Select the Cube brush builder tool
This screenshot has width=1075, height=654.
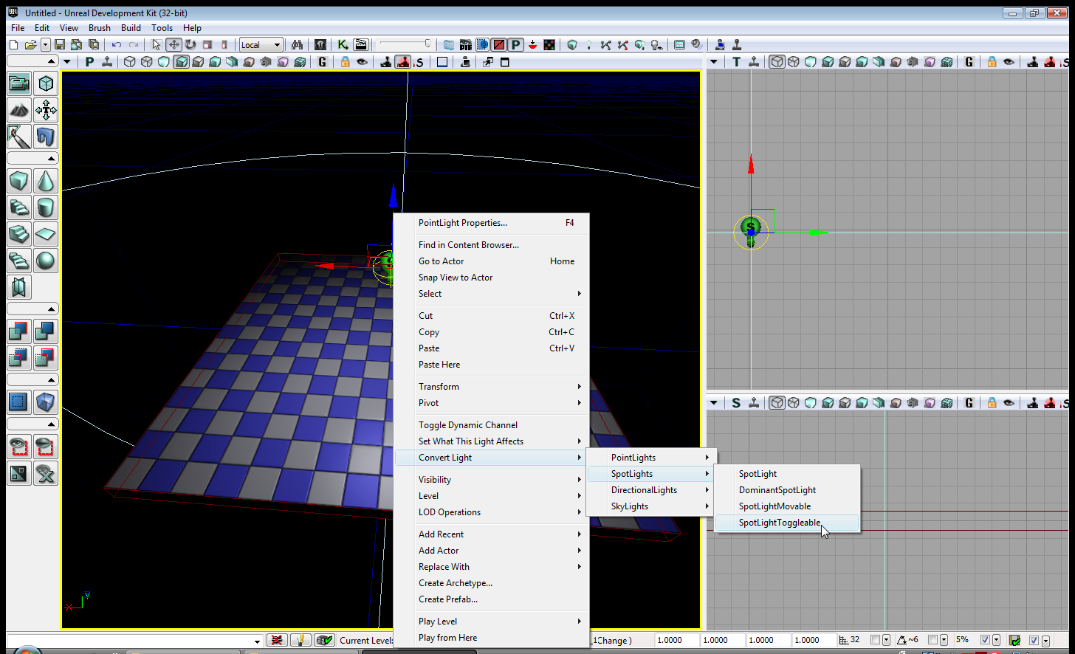pyautogui.click(x=19, y=181)
